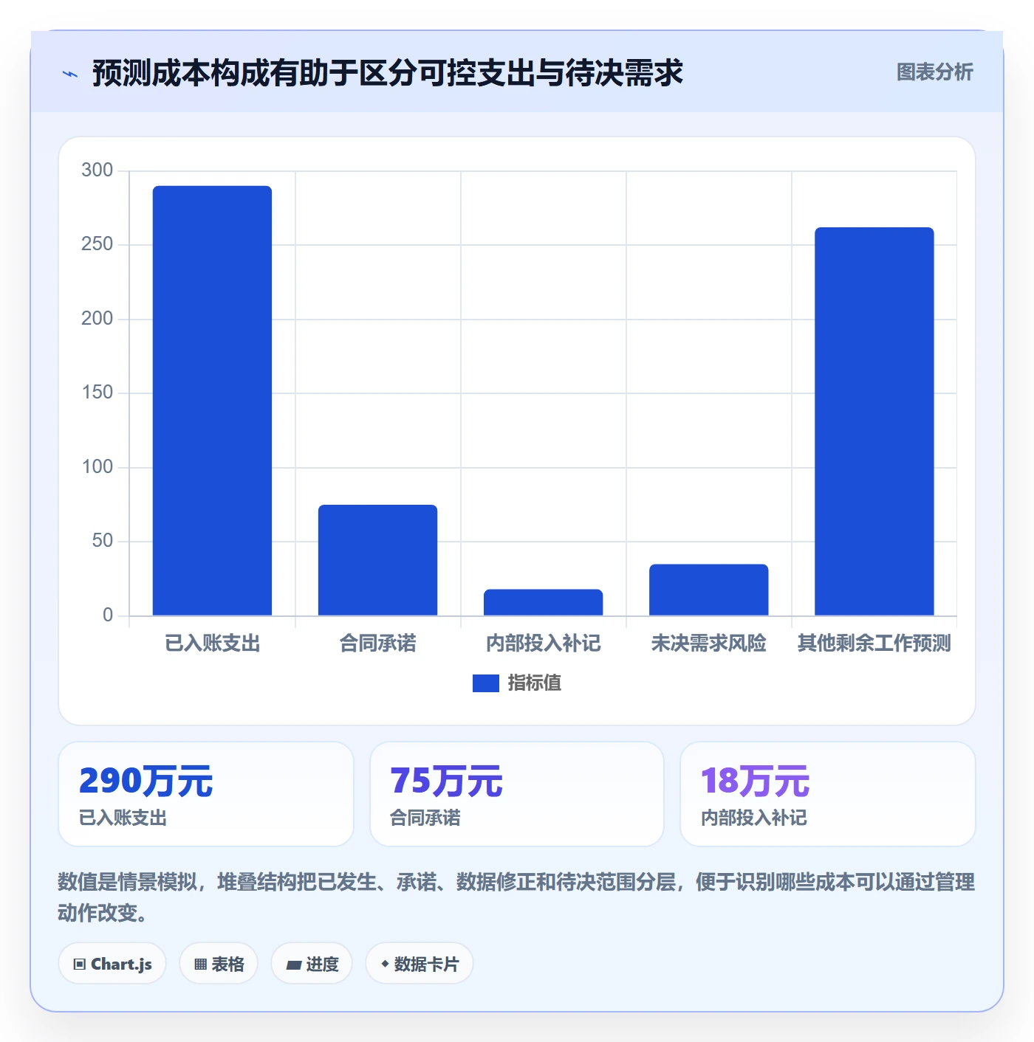Open the 75万元 合同承诺 data card
Viewport: 1034px width, 1042px height.
(x=517, y=794)
